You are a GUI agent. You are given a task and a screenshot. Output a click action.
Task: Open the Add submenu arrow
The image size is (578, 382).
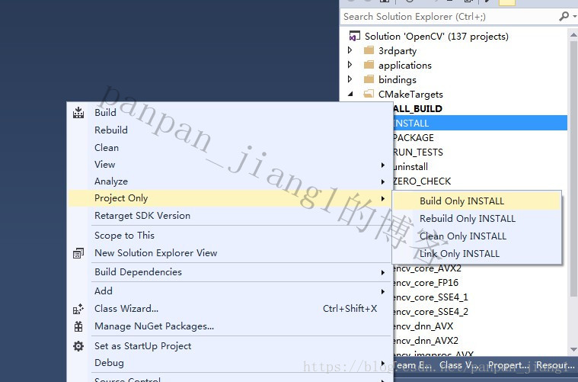pyautogui.click(x=383, y=291)
